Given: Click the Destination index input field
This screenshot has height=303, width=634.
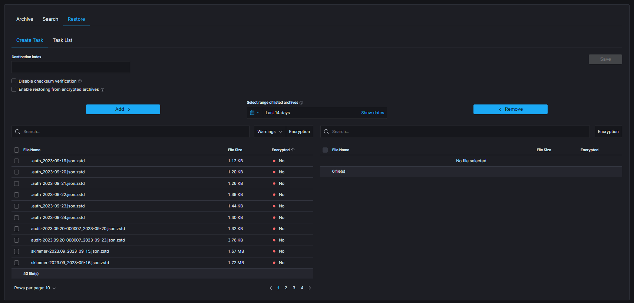Looking at the screenshot, I should point(70,67).
